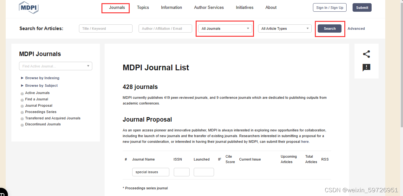Open the Journals menu
Screen dimensions: 403x196
[x=117, y=7]
